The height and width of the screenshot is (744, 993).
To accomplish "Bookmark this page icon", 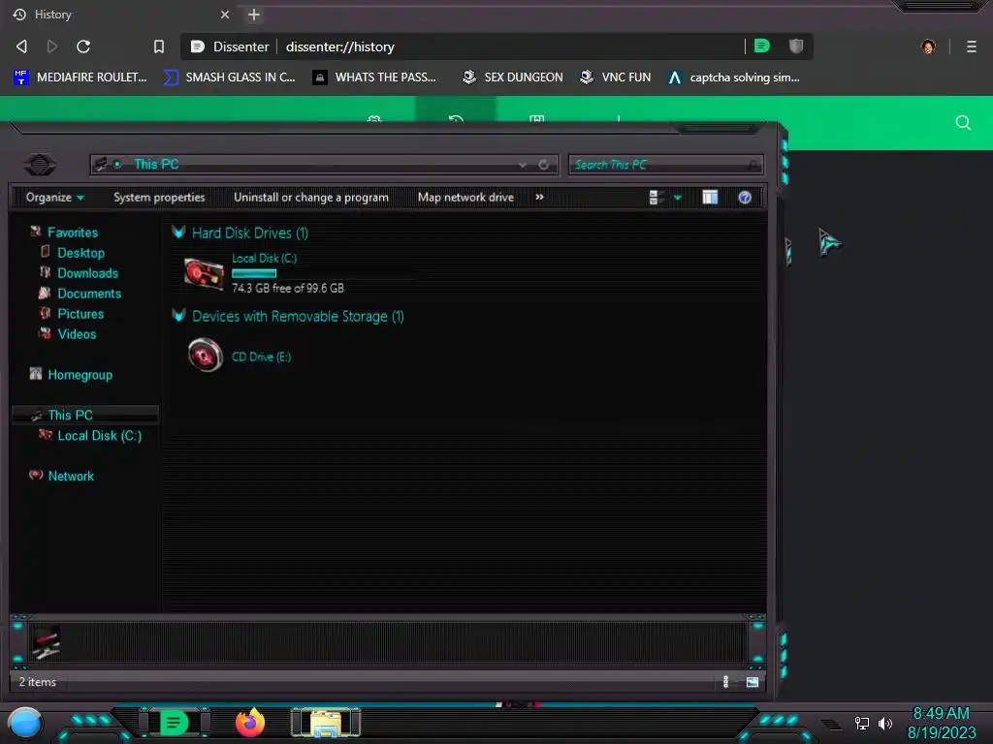I will coord(159,46).
